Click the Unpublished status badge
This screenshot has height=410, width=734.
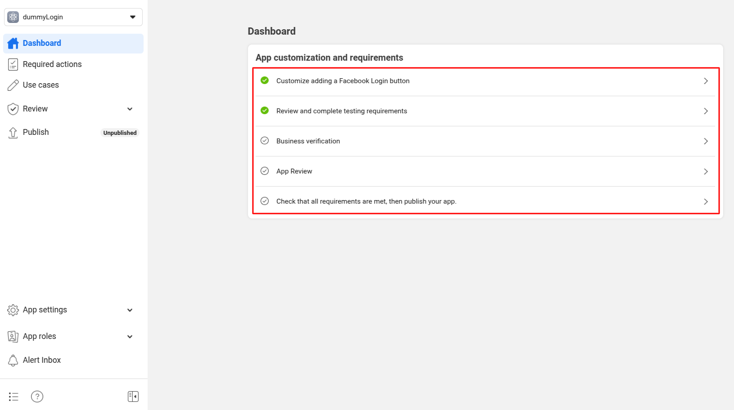[x=120, y=133]
